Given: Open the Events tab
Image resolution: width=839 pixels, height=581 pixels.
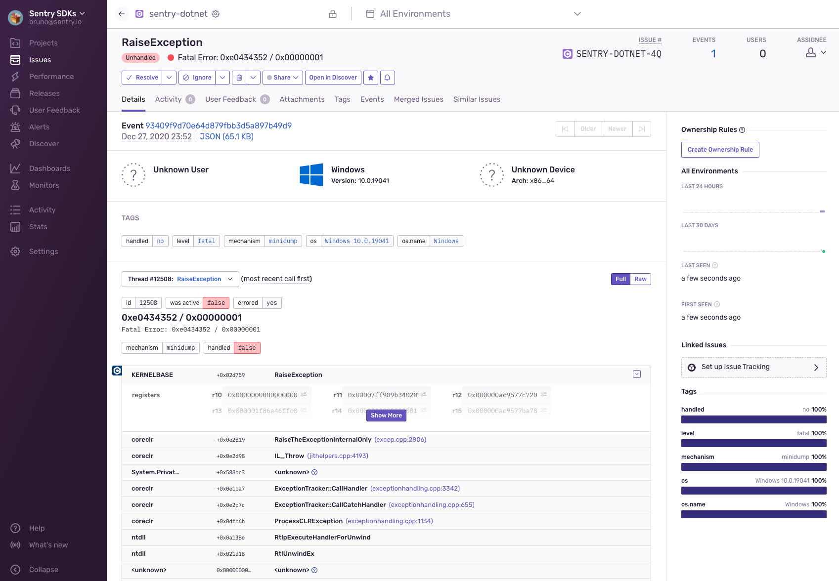Looking at the screenshot, I should pos(372,99).
